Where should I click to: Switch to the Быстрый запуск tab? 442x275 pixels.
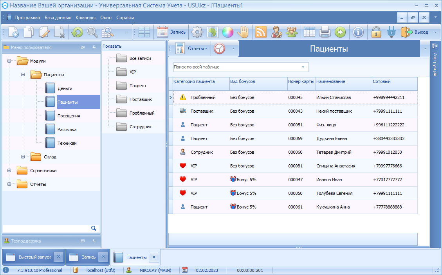pyautogui.click(x=29, y=257)
